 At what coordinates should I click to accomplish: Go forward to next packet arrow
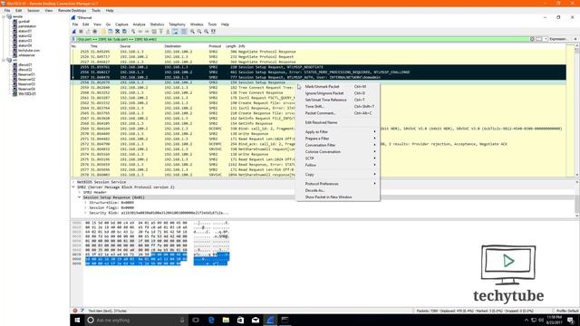point(147,32)
